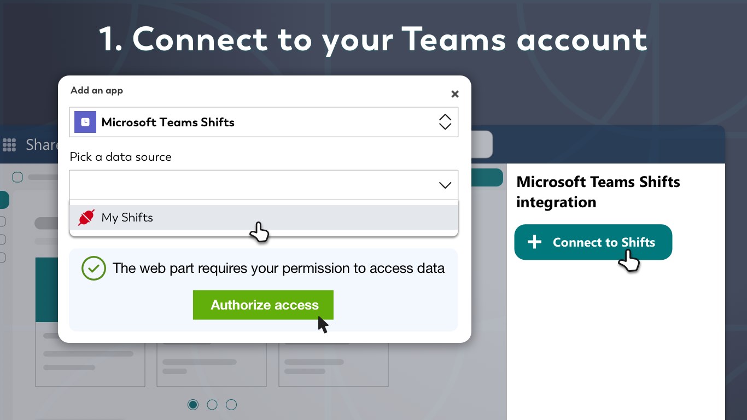Expand the Pick a data source chevron
Image resolution: width=747 pixels, height=420 pixels.
(445, 185)
